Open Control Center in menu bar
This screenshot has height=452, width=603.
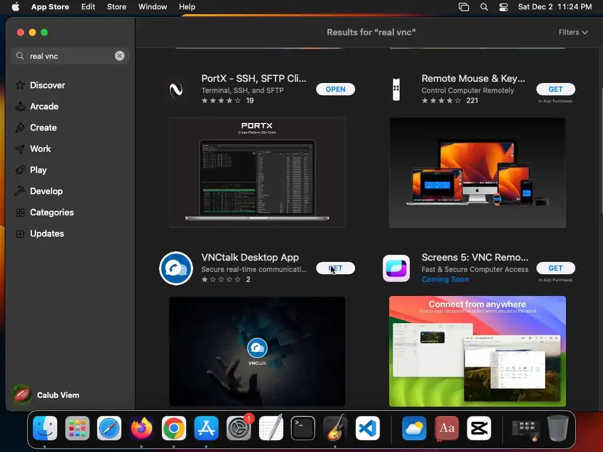503,7
